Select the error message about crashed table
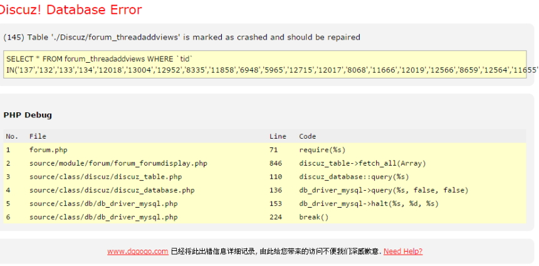 pyautogui.click(x=182, y=37)
